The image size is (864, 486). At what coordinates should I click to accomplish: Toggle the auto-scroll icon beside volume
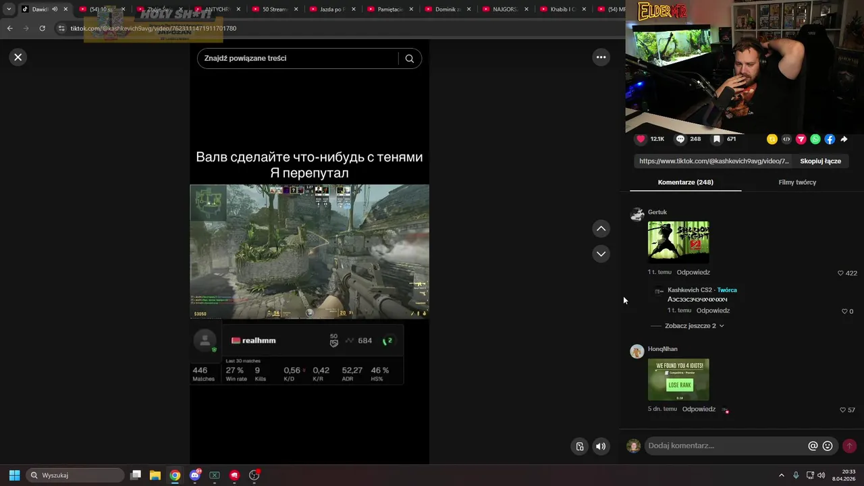[x=580, y=446]
